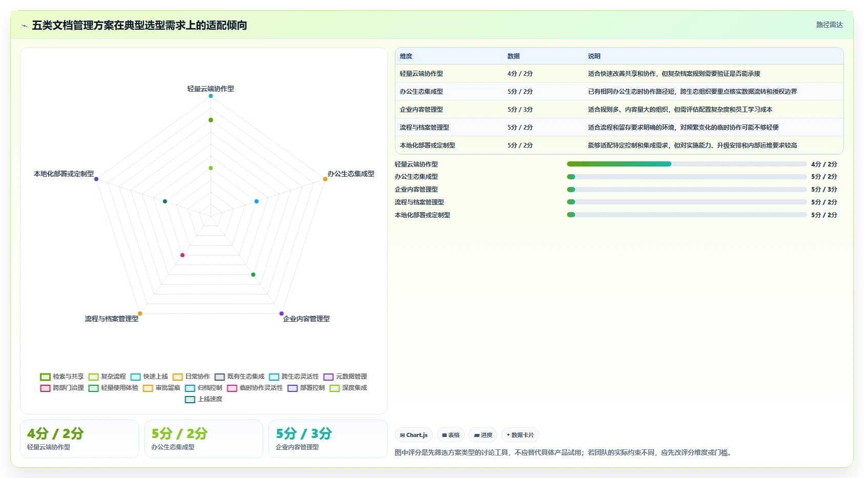Click the footnote text starting 图中评分是先筛选
Screen dimensions: 864x478
point(564,452)
